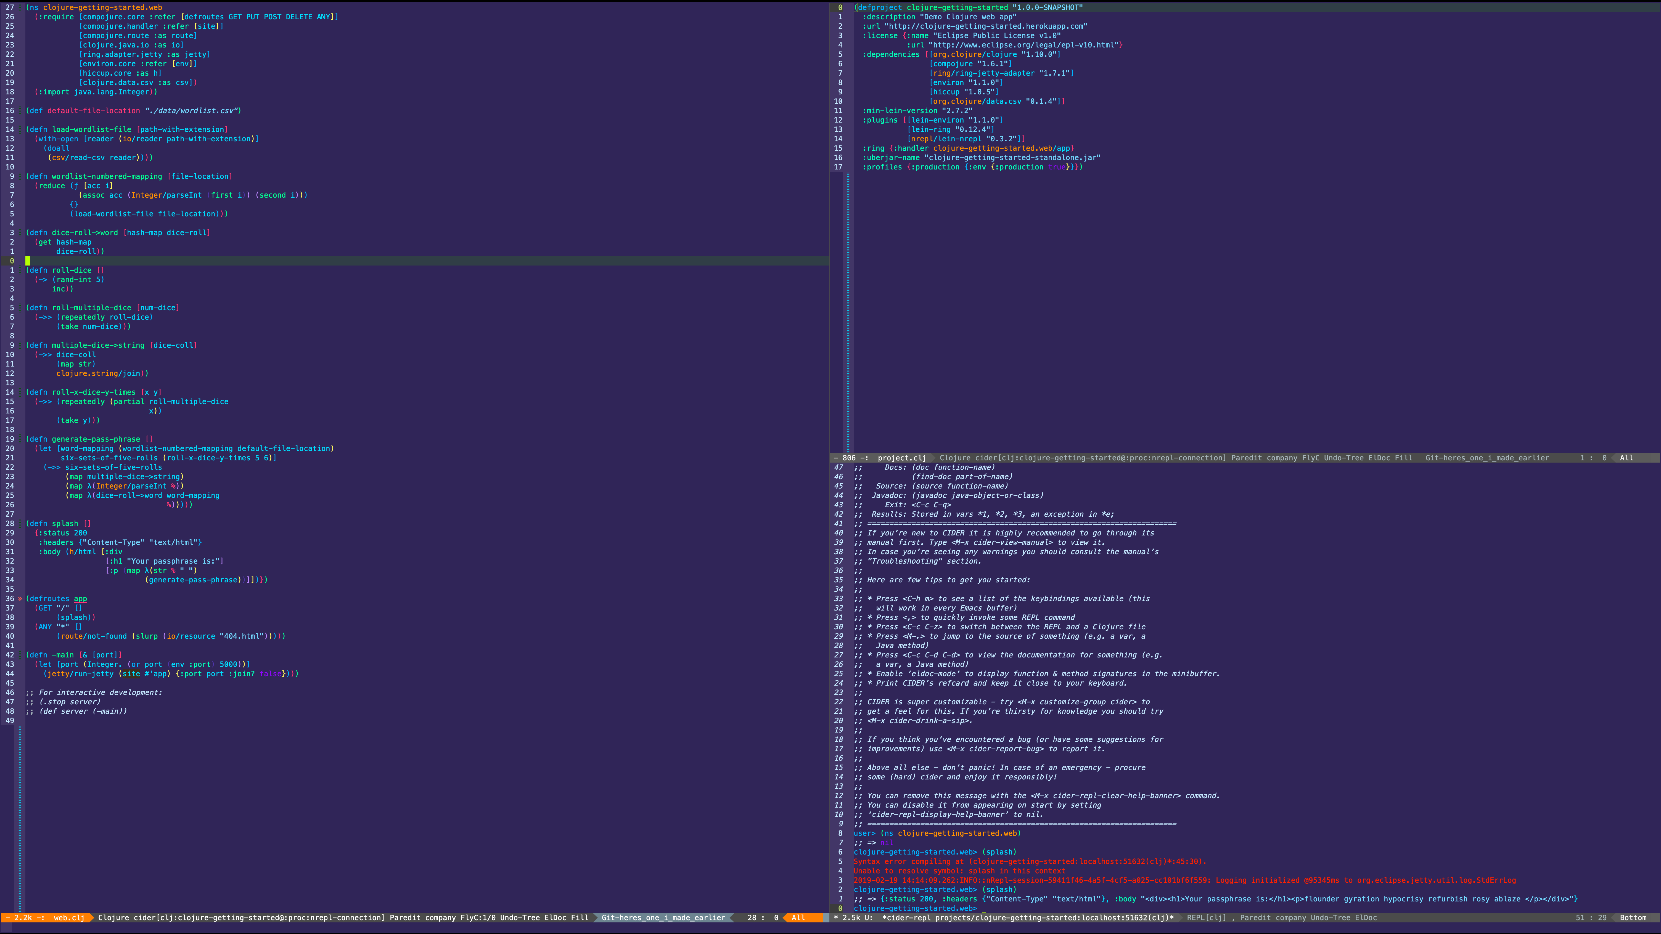Place cursor at the REPL input prompt
Viewport: 1661px width, 934px height.
[x=984, y=909]
